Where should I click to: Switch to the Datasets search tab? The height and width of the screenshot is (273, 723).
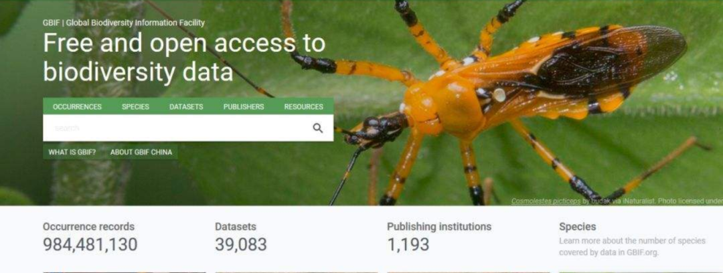pos(186,106)
